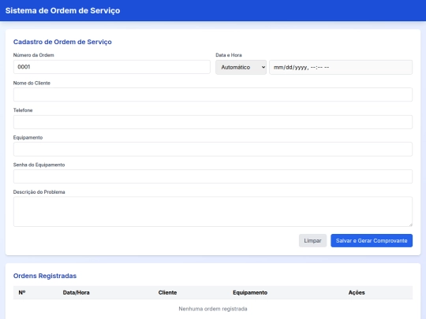Click the Número da Ordem field

click(112, 67)
